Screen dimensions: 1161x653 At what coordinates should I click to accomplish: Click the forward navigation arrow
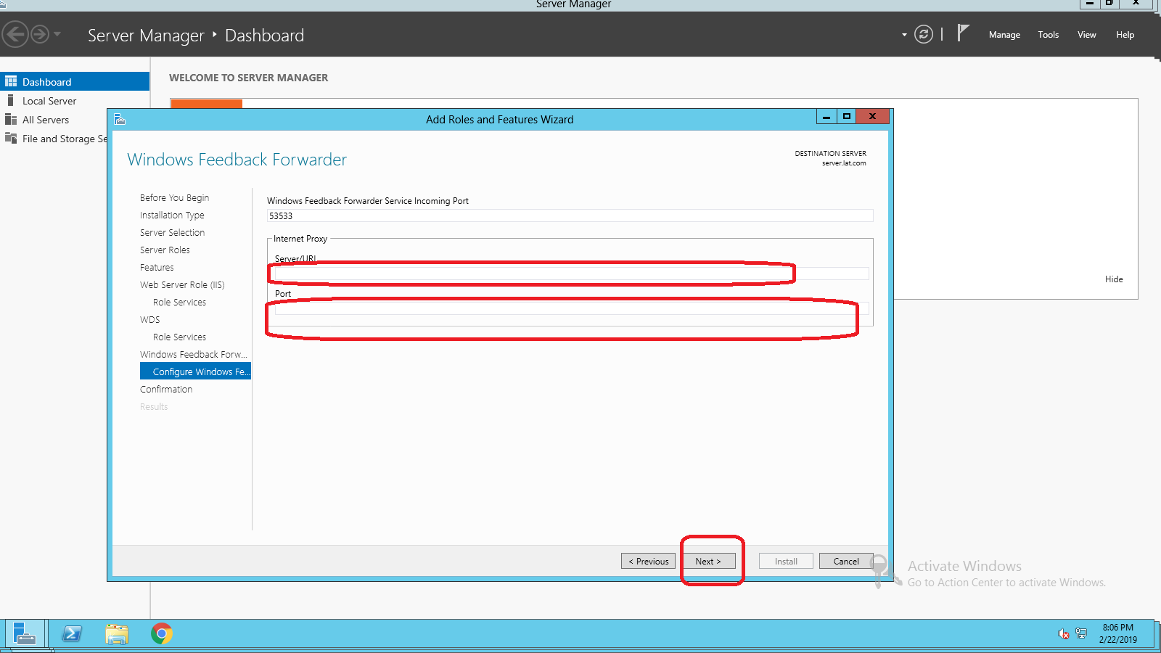click(40, 34)
